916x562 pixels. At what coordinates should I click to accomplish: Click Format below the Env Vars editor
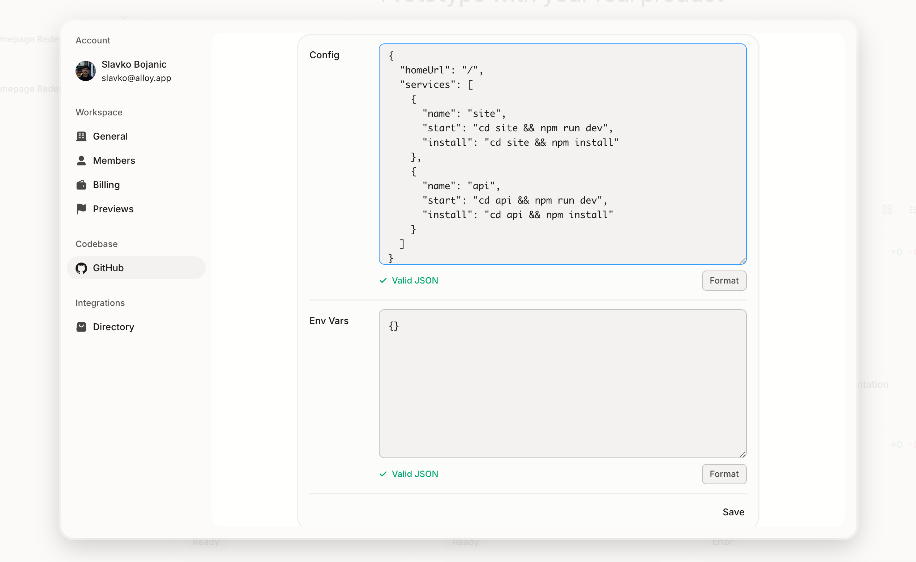[x=723, y=474]
